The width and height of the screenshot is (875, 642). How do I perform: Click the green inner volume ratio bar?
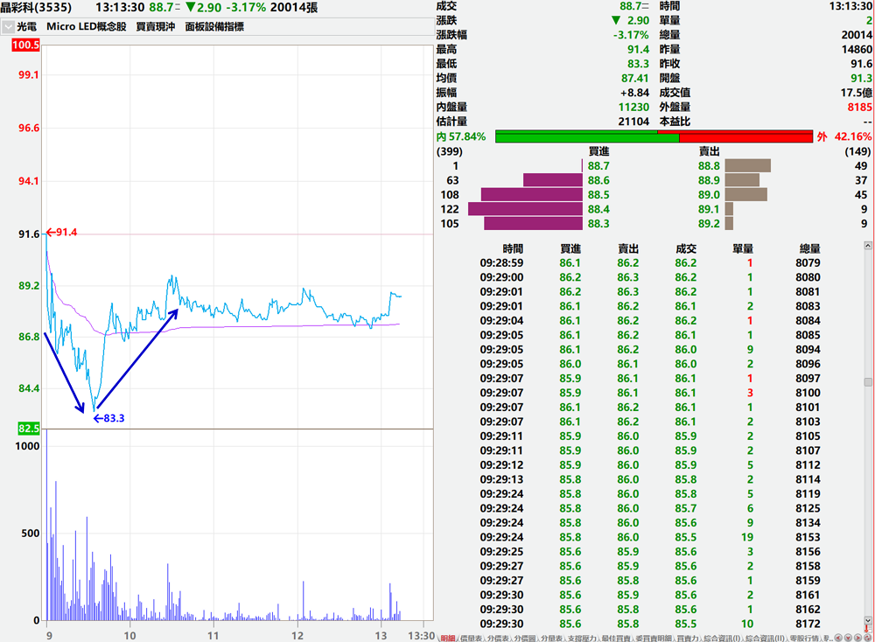(586, 136)
